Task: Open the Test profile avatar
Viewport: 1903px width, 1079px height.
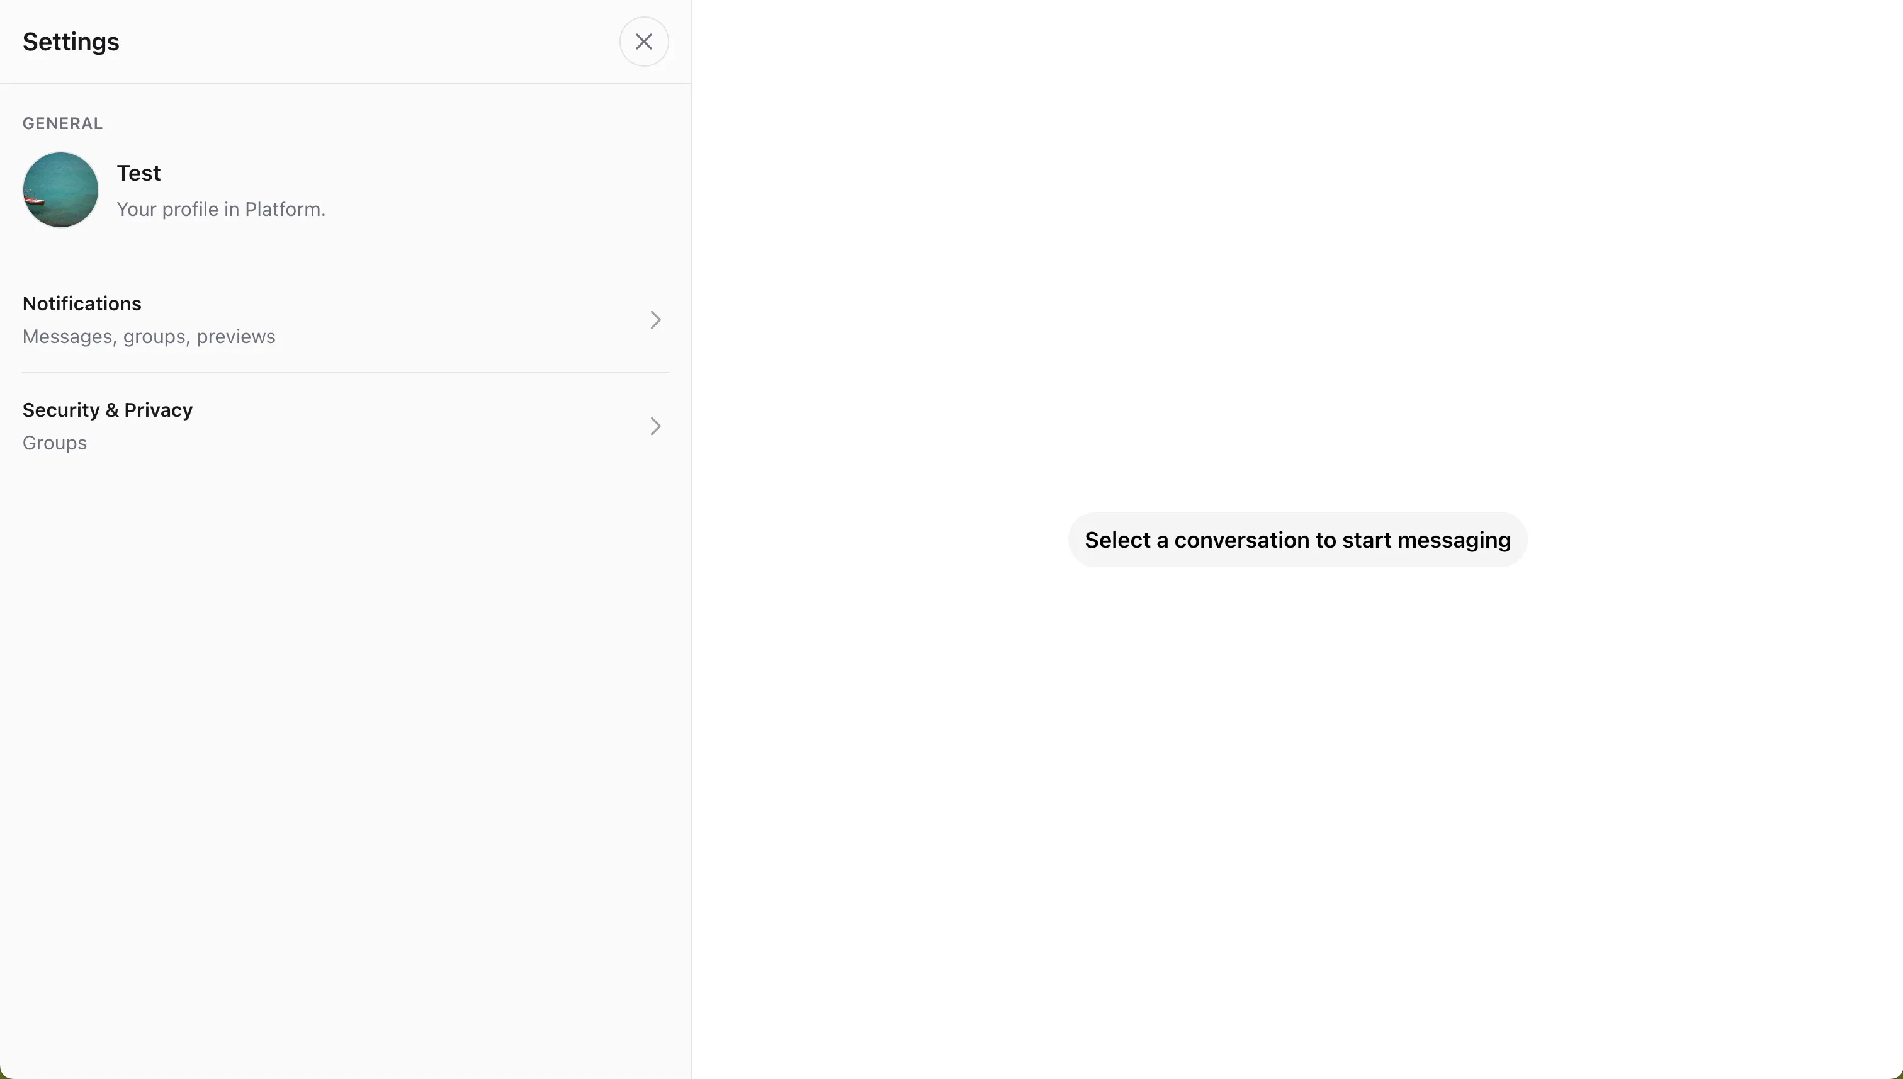Action: pos(61,189)
